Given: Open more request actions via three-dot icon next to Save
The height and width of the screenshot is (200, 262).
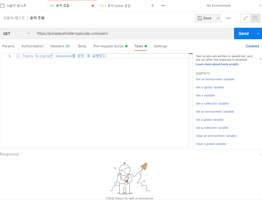Looking at the screenshot, I should pos(228,18).
